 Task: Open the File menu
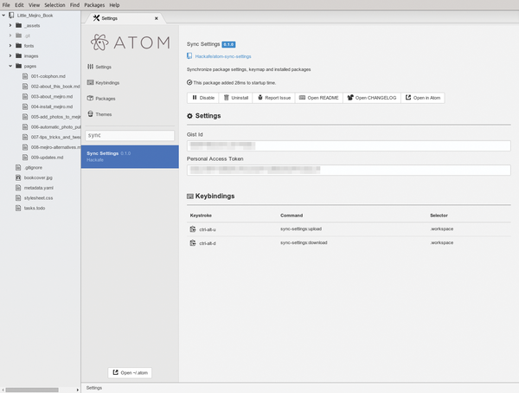6,5
